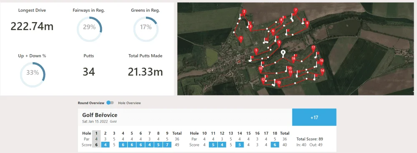
Task: Open hole 17 marker on map
Action: point(313,48)
